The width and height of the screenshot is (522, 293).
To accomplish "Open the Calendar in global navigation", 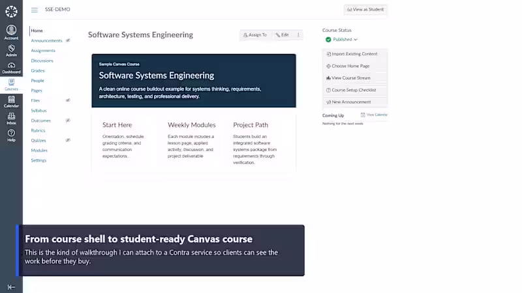I will pyautogui.click(x=11, y=102).
